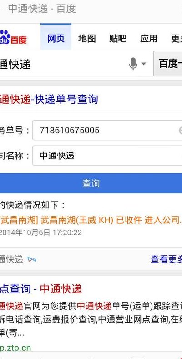The image size is (182, 359).
Task: Tap the microphone voice search icon
Action: [x=133, y=64]
